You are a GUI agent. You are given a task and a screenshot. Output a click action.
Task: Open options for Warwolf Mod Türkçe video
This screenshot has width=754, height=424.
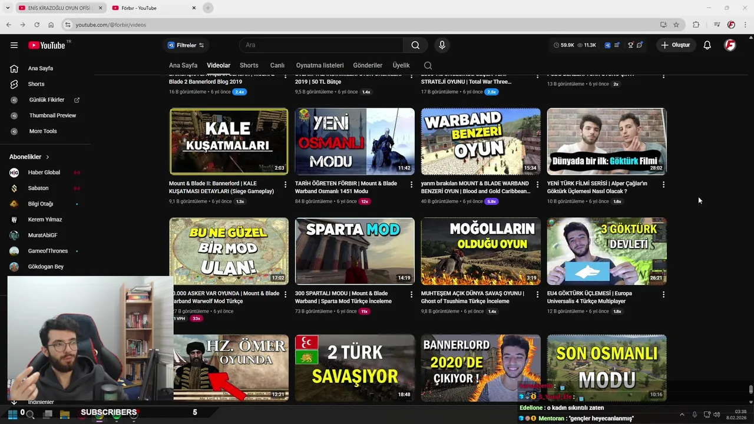tap(286, 294)
